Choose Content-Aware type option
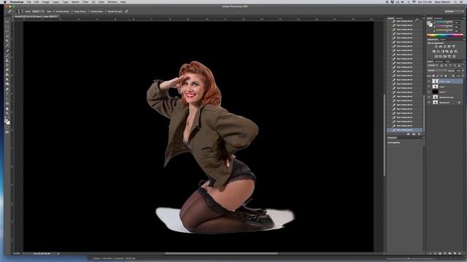The image size is (467, 262). coord(96,12)
